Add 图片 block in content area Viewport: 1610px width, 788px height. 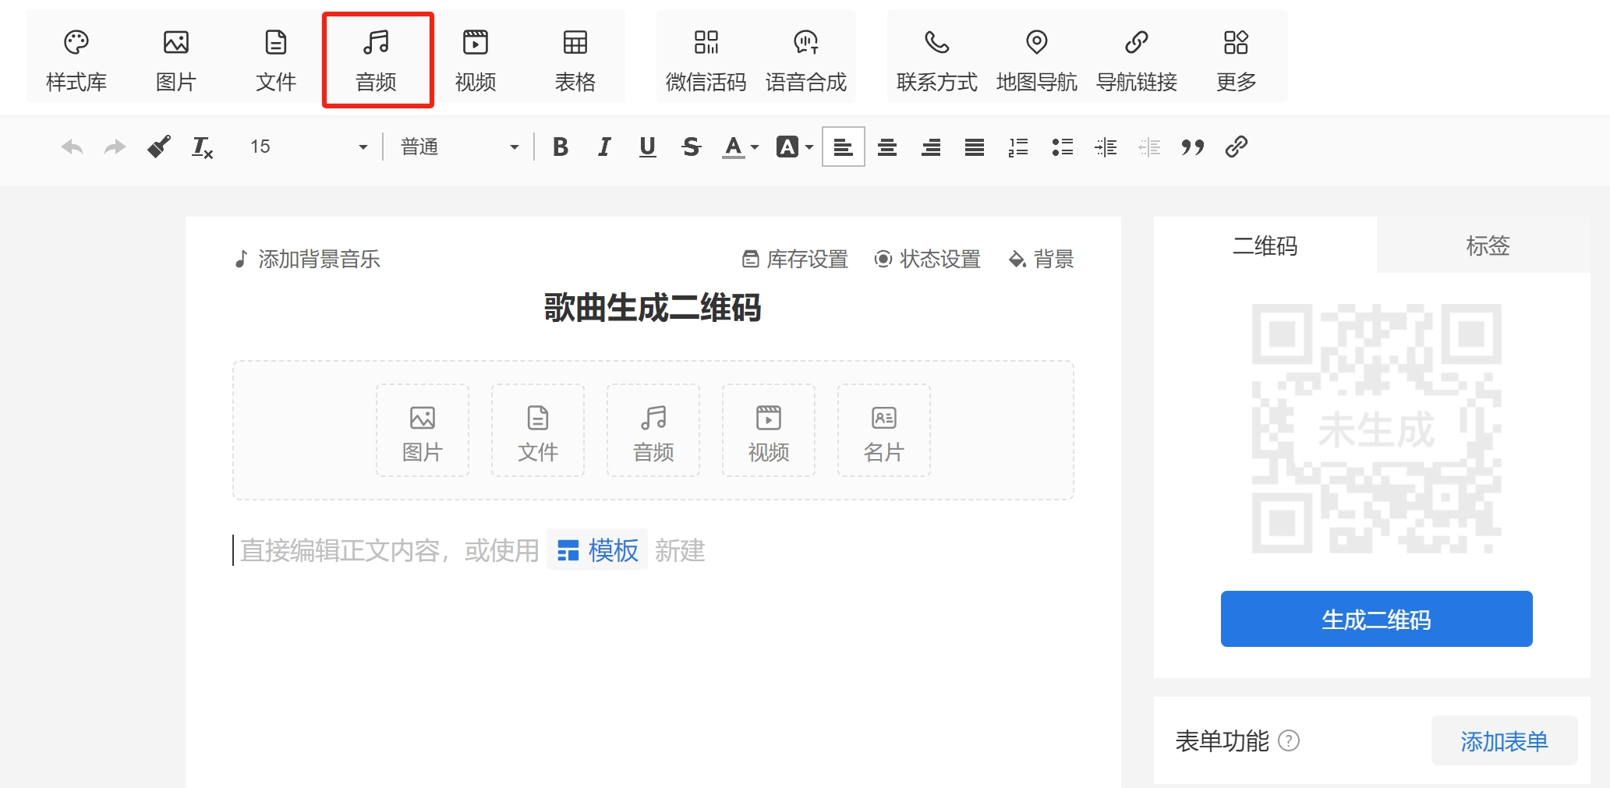[423, 430]
